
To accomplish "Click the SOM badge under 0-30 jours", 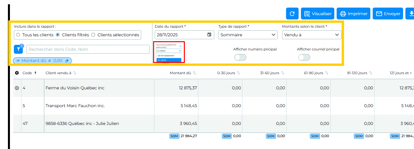I will tap(227, 136).
